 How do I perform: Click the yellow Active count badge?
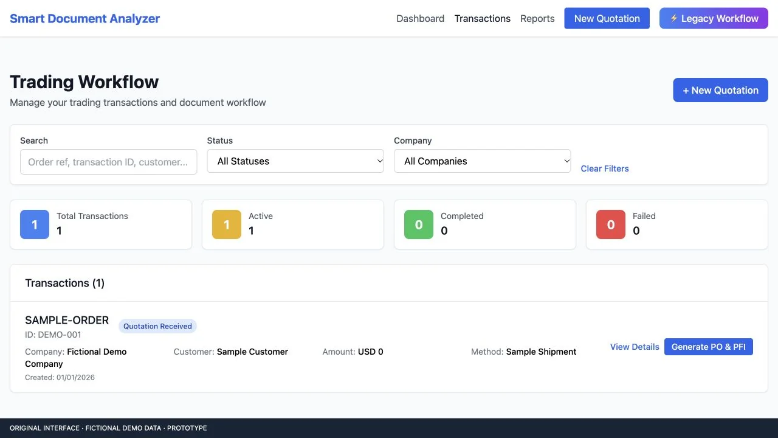tap(227, 224)
